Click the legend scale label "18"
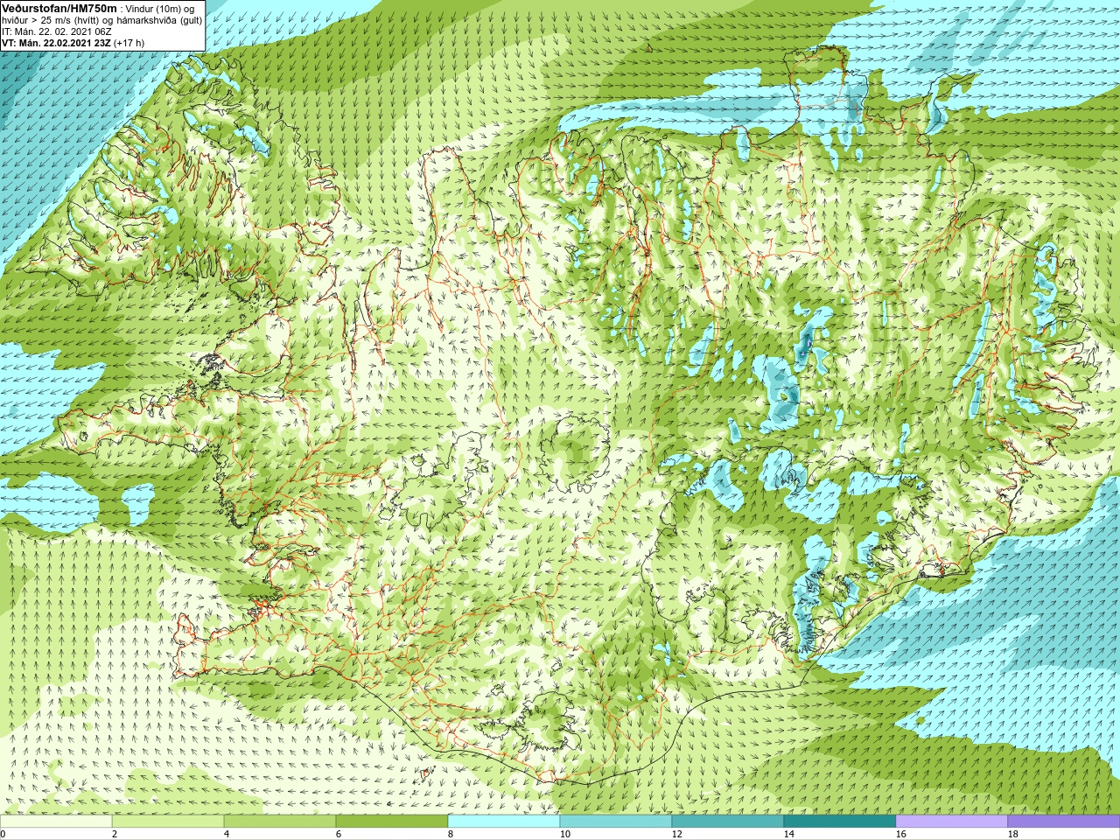 pyautogui.click(x=1013, y=834)
